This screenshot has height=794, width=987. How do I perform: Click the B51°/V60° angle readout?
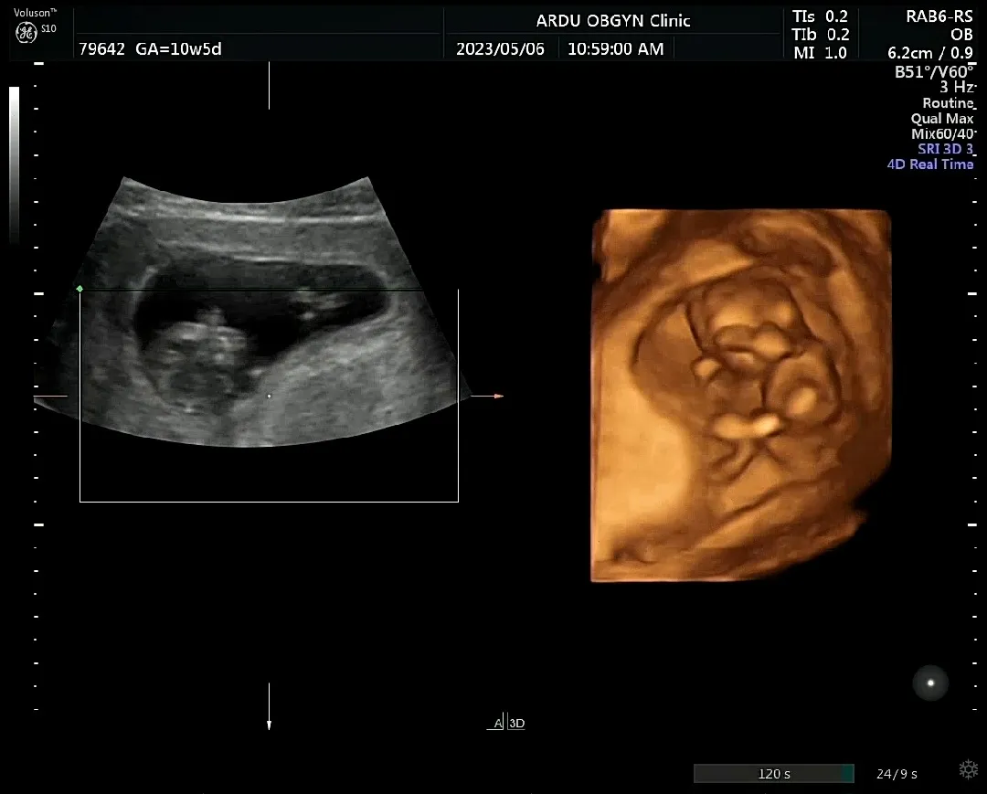pyautogui.click(x=934, y=71)
